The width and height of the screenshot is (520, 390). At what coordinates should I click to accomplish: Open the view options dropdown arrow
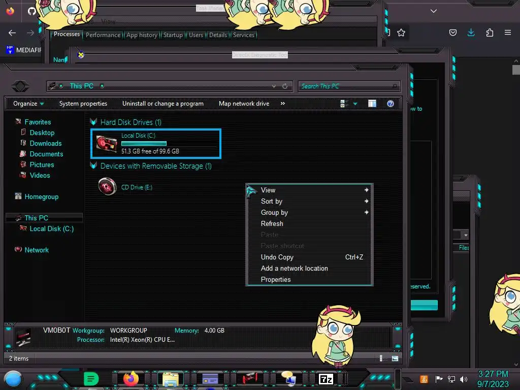click(x=355, y=104)
